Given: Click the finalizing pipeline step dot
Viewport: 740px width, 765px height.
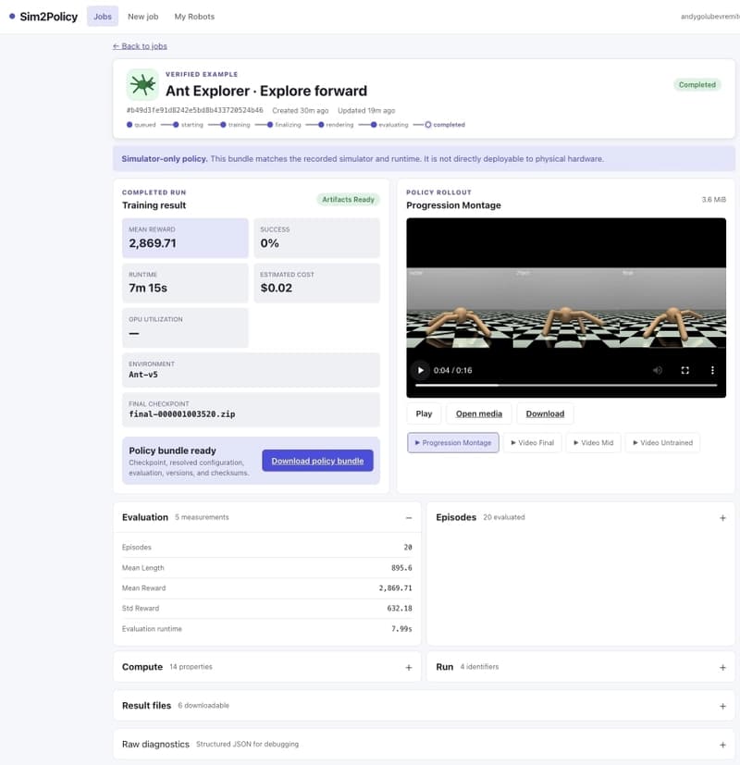Looking at the screenshot, I should pyautogui.click(x=270, y=124).
